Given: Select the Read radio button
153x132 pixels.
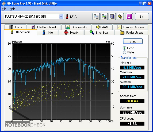Looking at the screenshot, I should (x=124, y=48).
